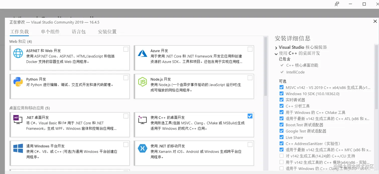Switch to the 单个组件 tab
Viewport: 379px width, 174px height.
pos(50,31)
